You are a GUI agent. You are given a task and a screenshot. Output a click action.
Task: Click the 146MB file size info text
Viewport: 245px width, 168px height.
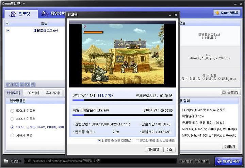[x=209, y=38]
